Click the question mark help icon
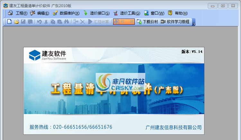 click(170, 13)
